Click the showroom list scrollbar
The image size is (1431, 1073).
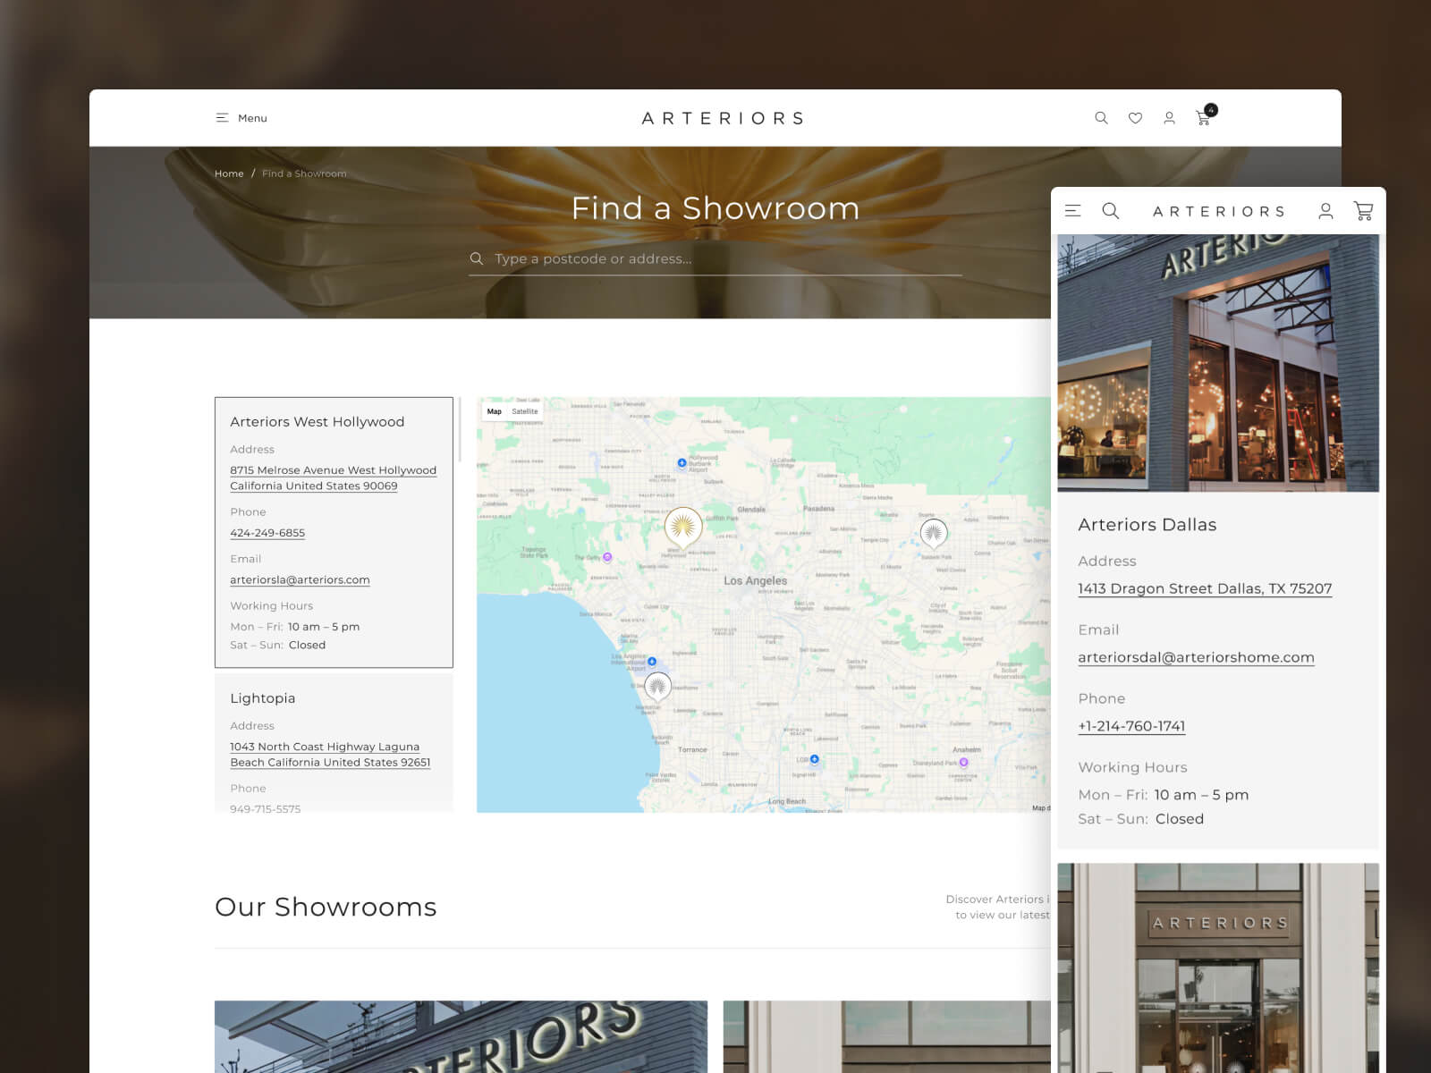[460, 430]
